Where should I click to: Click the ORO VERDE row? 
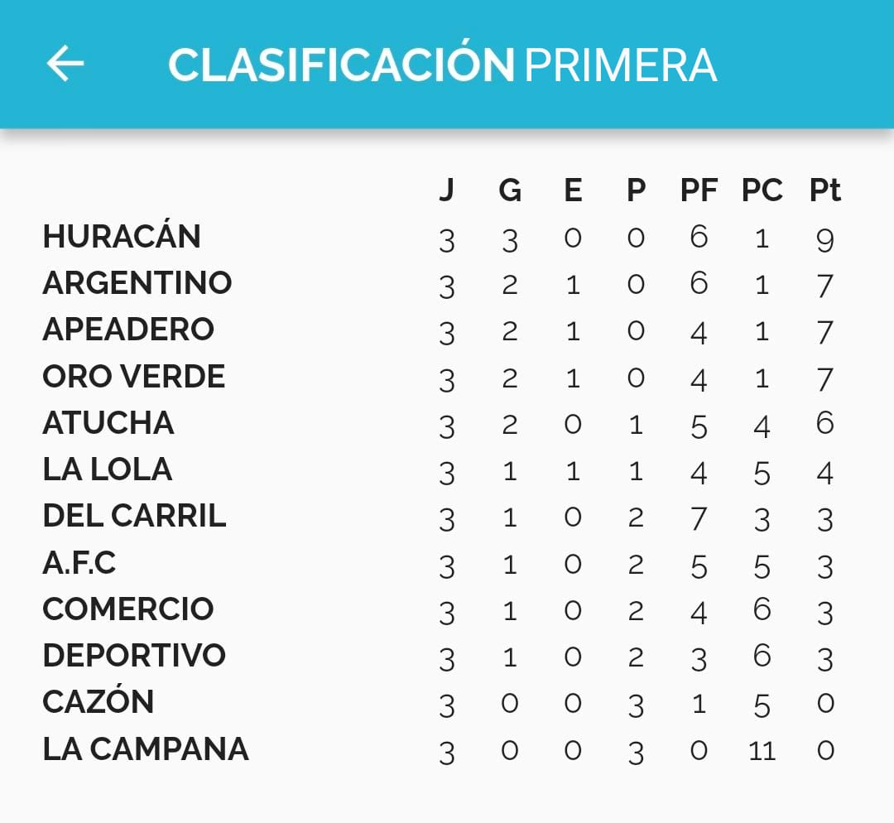coord(132,375)
